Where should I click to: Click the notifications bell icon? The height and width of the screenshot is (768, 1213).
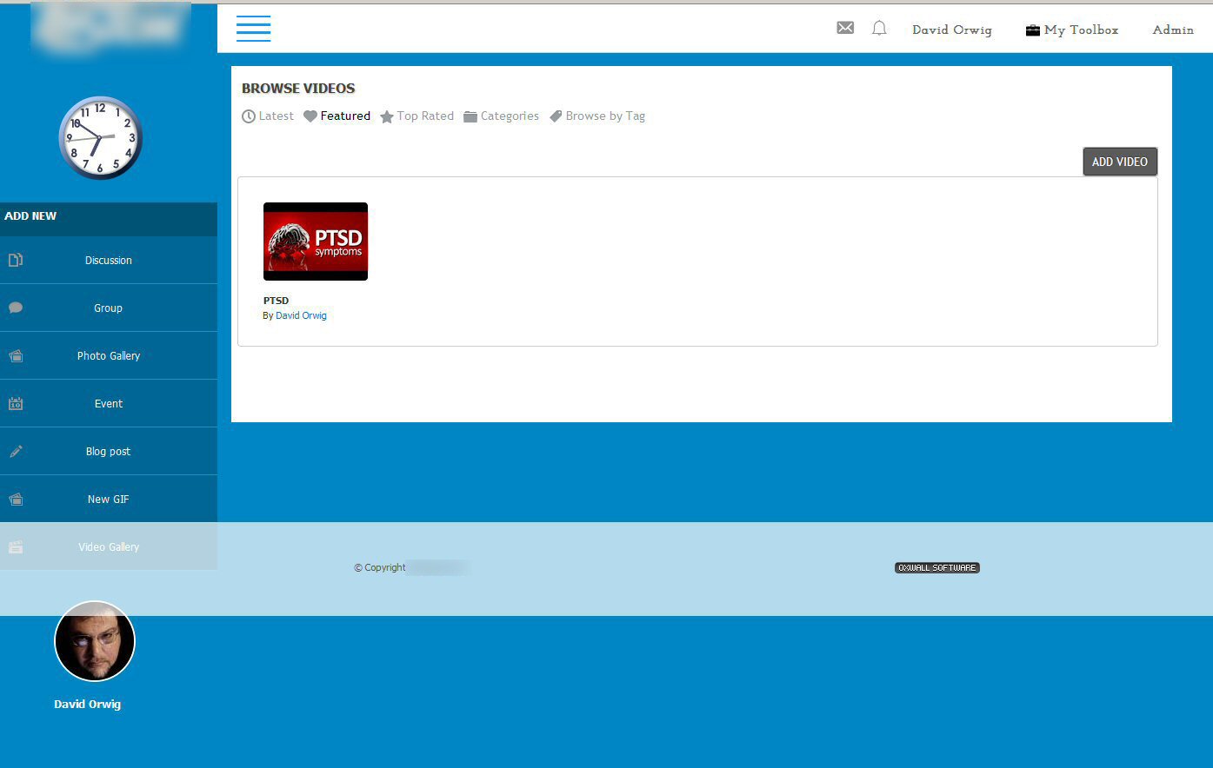tap(879, 29)
